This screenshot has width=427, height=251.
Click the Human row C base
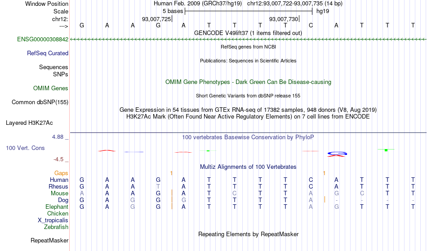pos(311,180)
